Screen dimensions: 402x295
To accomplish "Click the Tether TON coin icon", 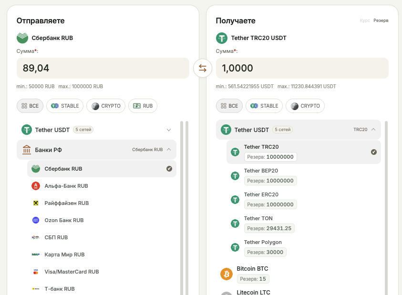I will (x=235, y=224).
